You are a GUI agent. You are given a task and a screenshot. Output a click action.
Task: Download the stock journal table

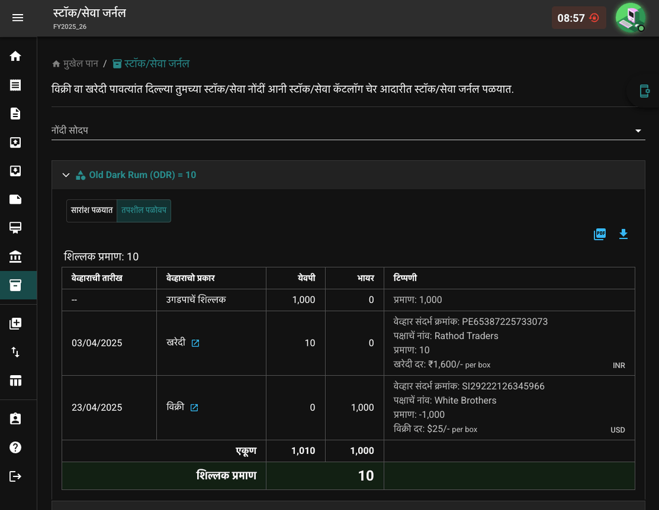[x=623, y=234]
